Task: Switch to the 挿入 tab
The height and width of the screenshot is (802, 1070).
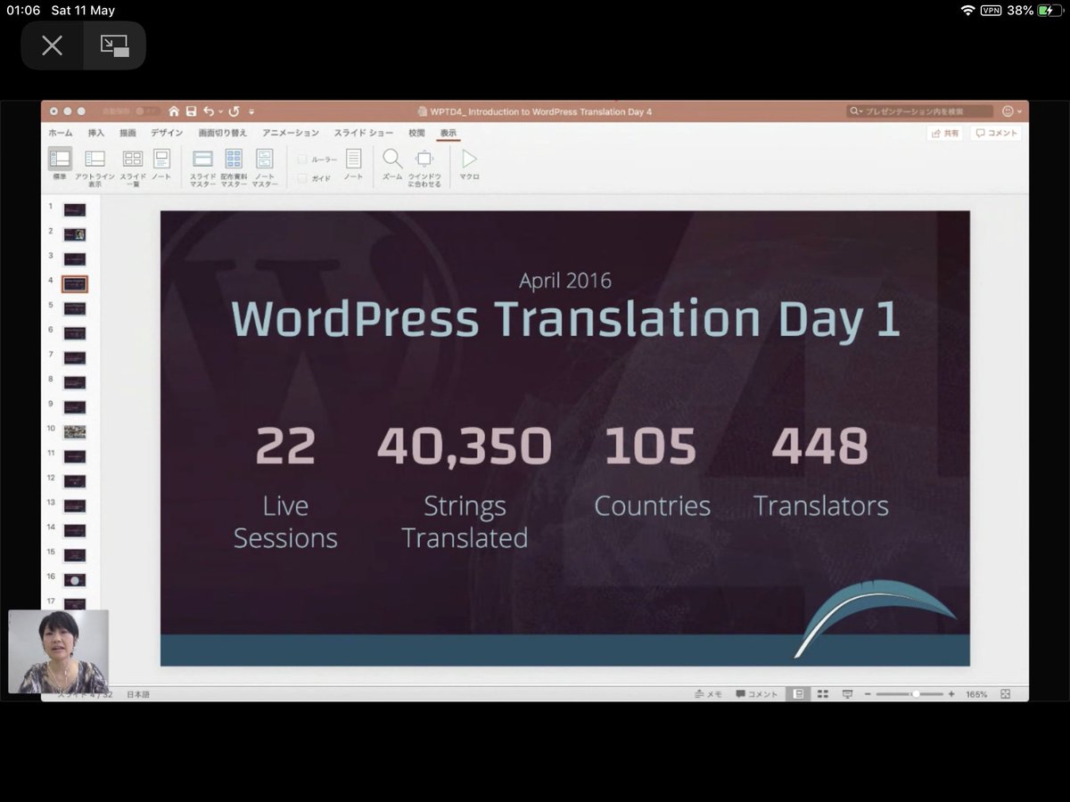Action: (x=95, y=133)
